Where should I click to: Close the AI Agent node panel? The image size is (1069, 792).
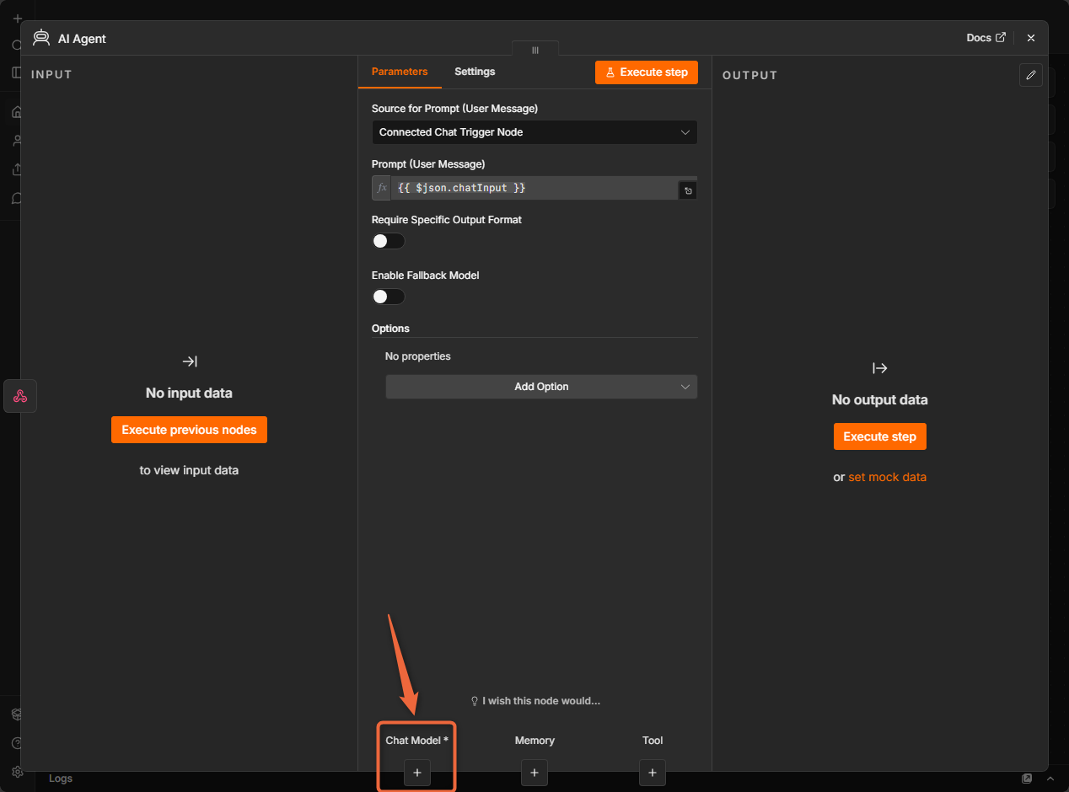1030,38
